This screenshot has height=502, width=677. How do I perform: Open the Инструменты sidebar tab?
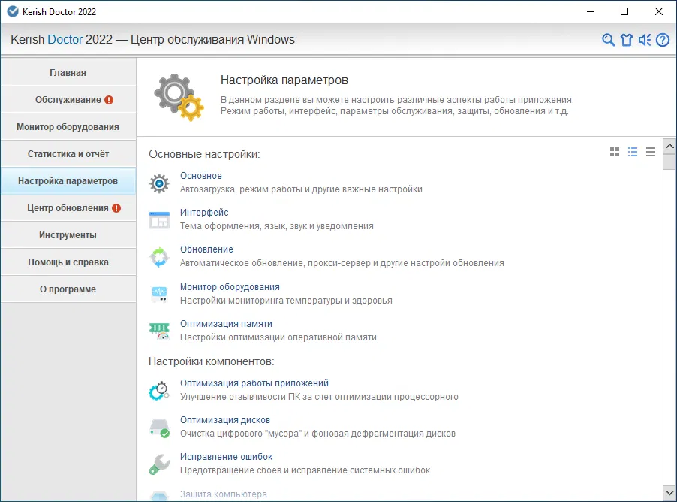point(68,235)
